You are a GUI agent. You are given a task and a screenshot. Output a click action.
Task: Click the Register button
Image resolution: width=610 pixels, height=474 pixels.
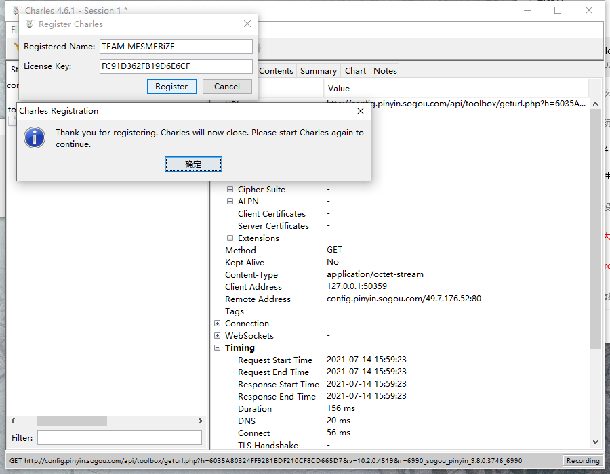(171, 86)
